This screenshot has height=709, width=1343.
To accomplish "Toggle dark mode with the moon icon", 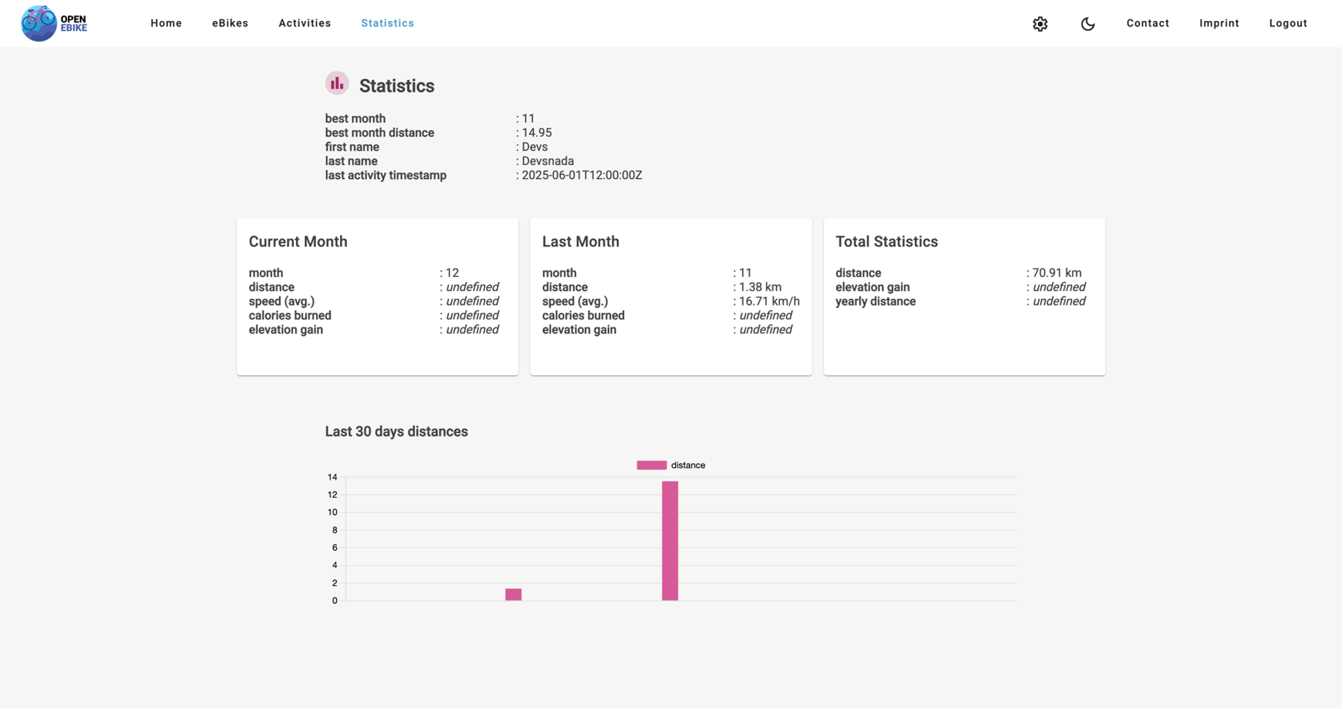I will point(1087,24).
